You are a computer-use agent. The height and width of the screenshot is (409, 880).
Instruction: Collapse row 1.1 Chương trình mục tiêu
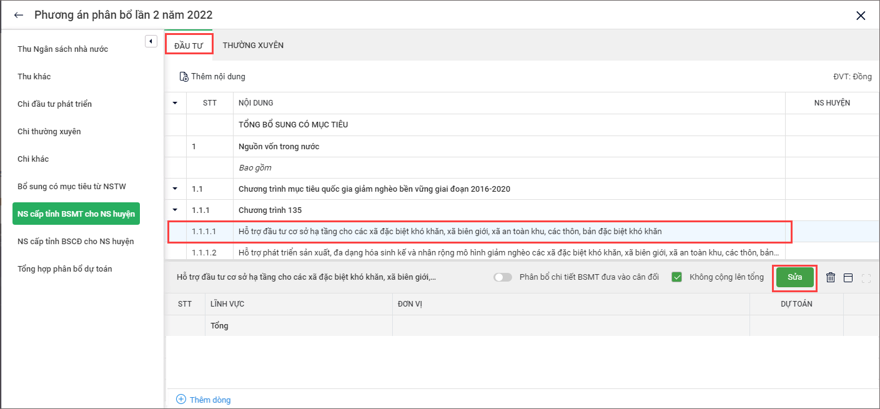pos(175,189)
